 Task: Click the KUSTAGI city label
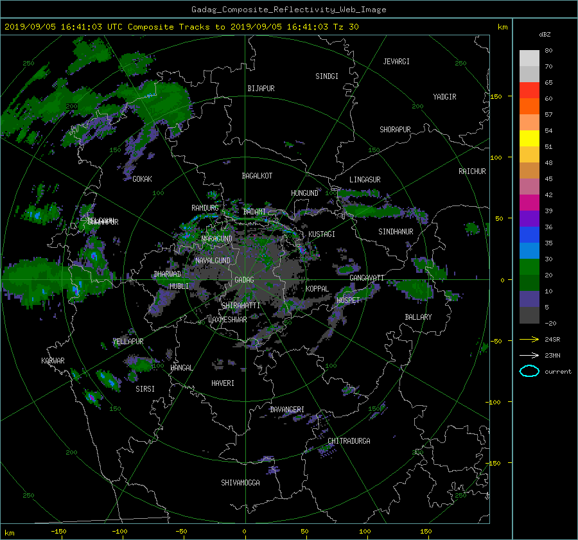click(322, 234)
